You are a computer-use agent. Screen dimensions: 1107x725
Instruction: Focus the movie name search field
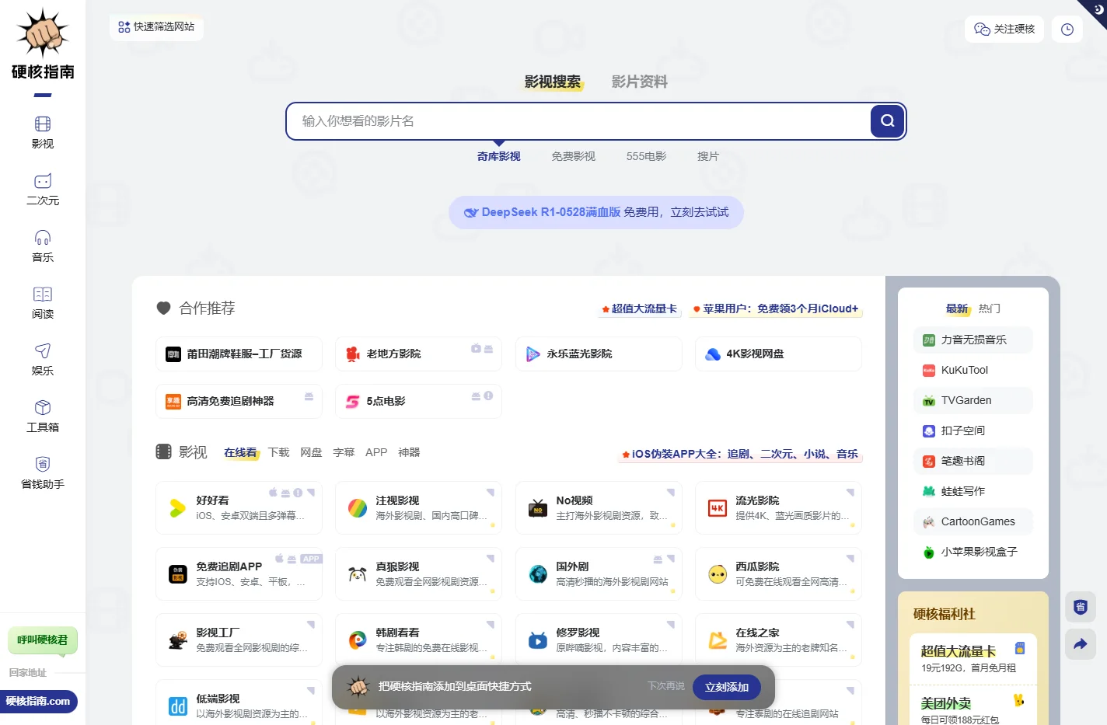point(579,121)
